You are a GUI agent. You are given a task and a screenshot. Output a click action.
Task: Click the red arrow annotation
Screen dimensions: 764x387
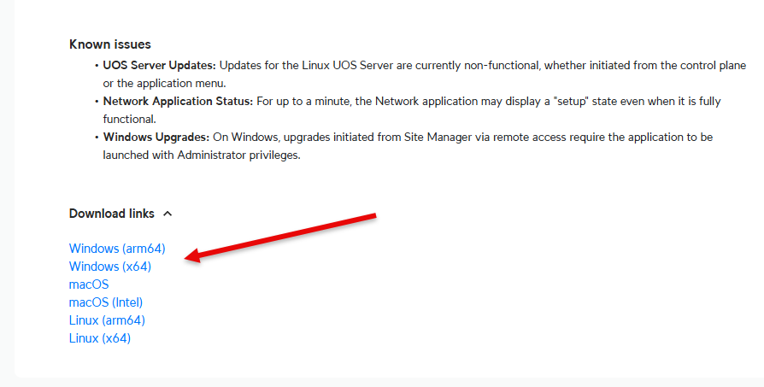coord(282,234)
